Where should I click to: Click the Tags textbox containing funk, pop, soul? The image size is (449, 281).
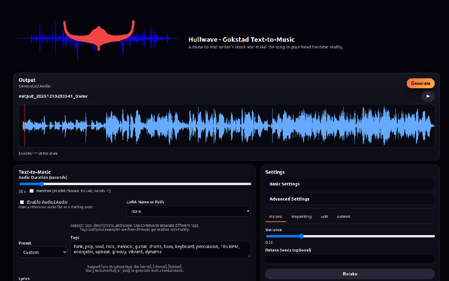tap(160, 249)
